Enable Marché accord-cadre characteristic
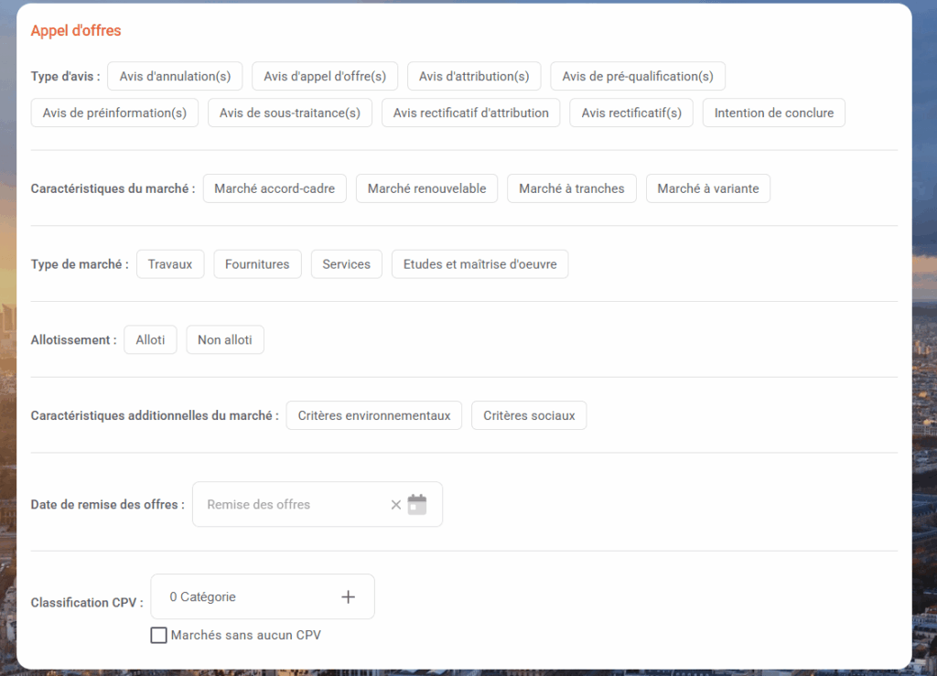 [x=275, y=188]
